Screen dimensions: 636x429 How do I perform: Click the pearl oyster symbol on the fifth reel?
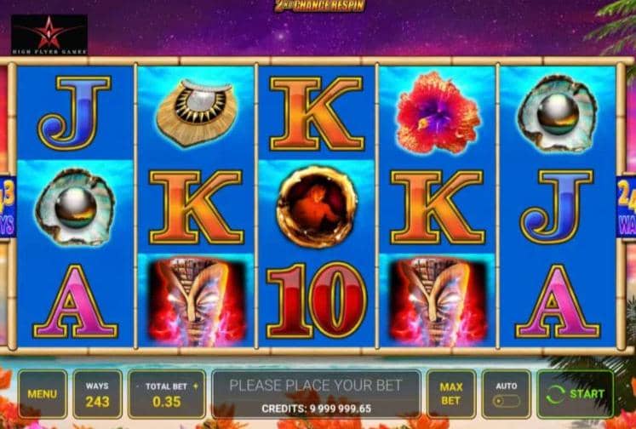(x=557, y=113)
